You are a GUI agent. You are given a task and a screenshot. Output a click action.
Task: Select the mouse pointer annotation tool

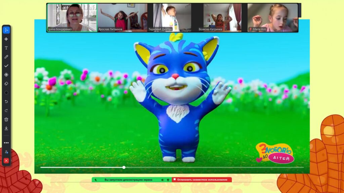6,30
